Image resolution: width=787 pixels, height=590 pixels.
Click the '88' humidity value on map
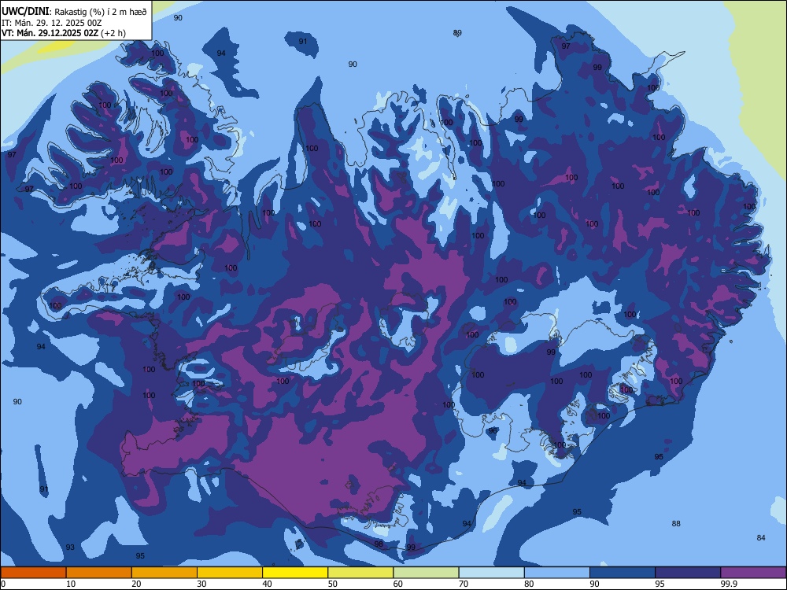676,524
